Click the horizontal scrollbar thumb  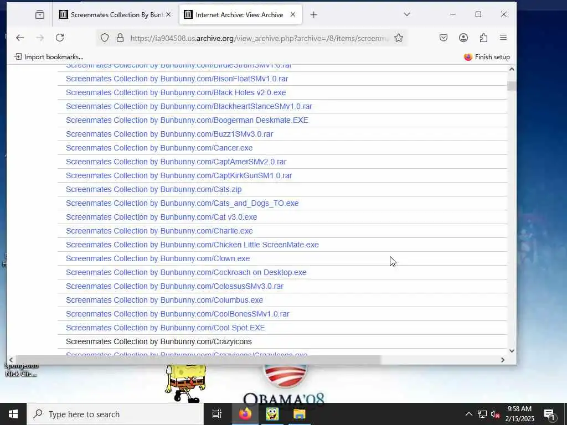click(x=198, y=360)
